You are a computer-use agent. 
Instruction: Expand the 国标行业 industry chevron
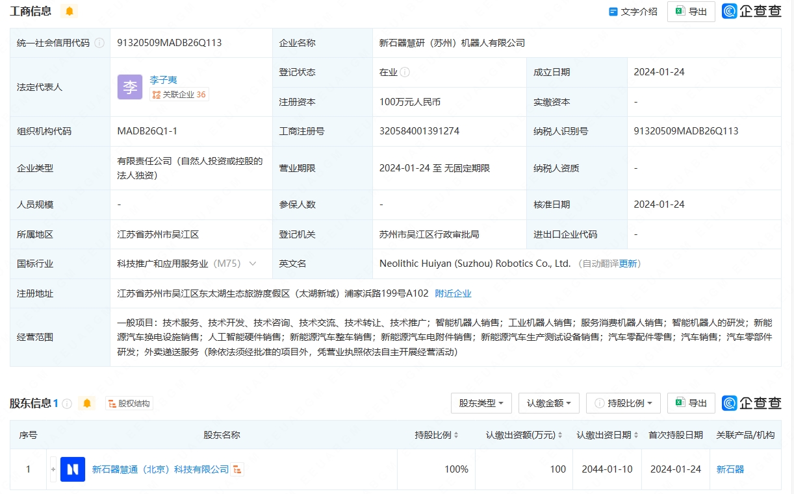253,264
